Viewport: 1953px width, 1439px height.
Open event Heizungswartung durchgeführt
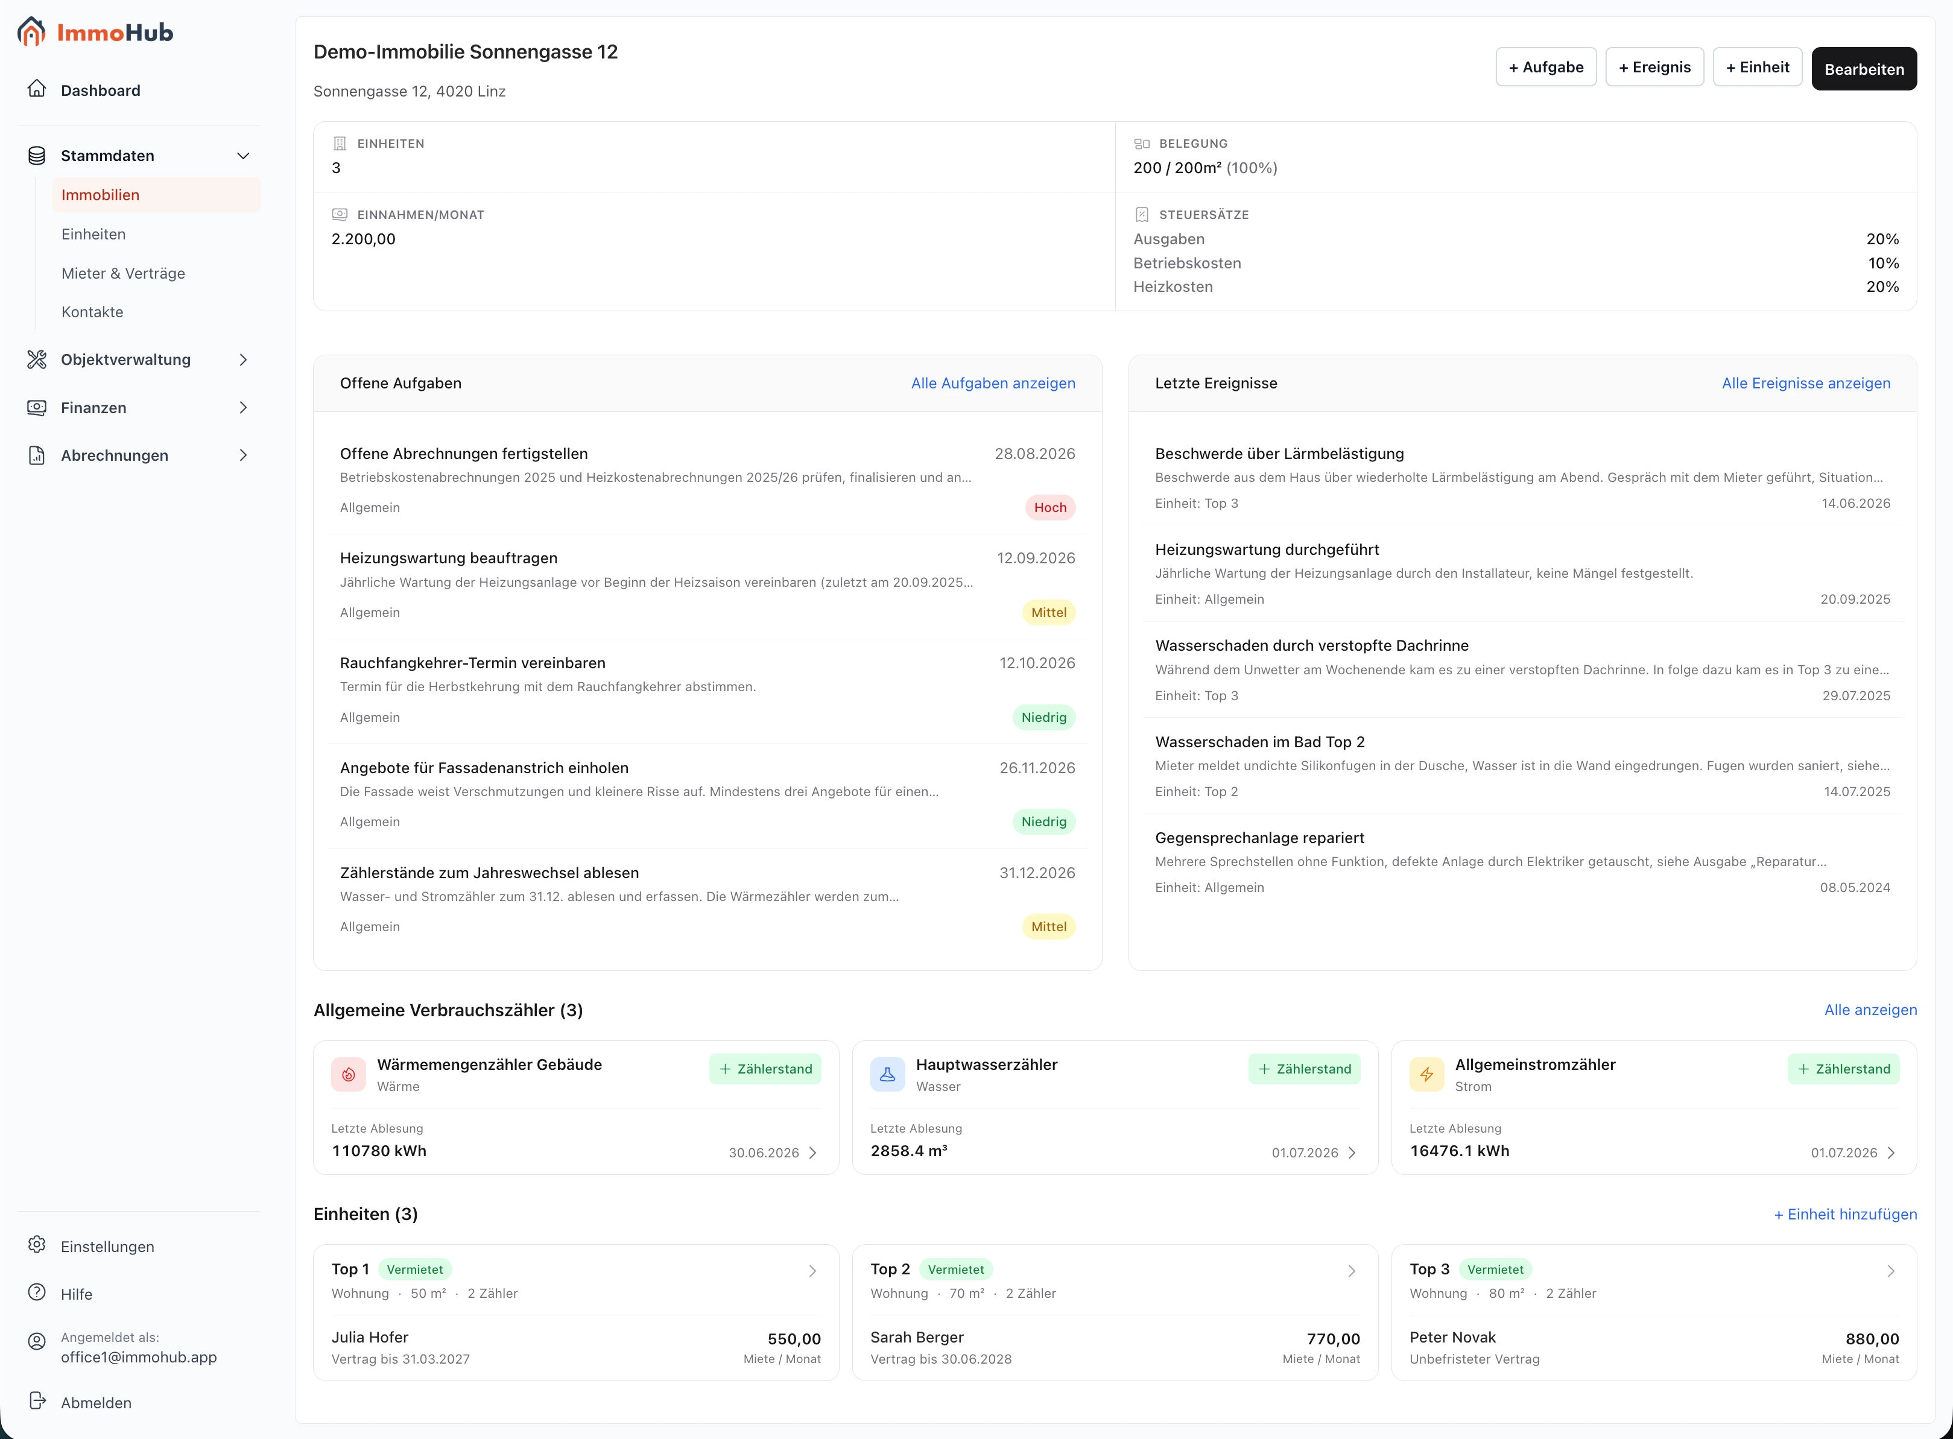[1523, 573]
